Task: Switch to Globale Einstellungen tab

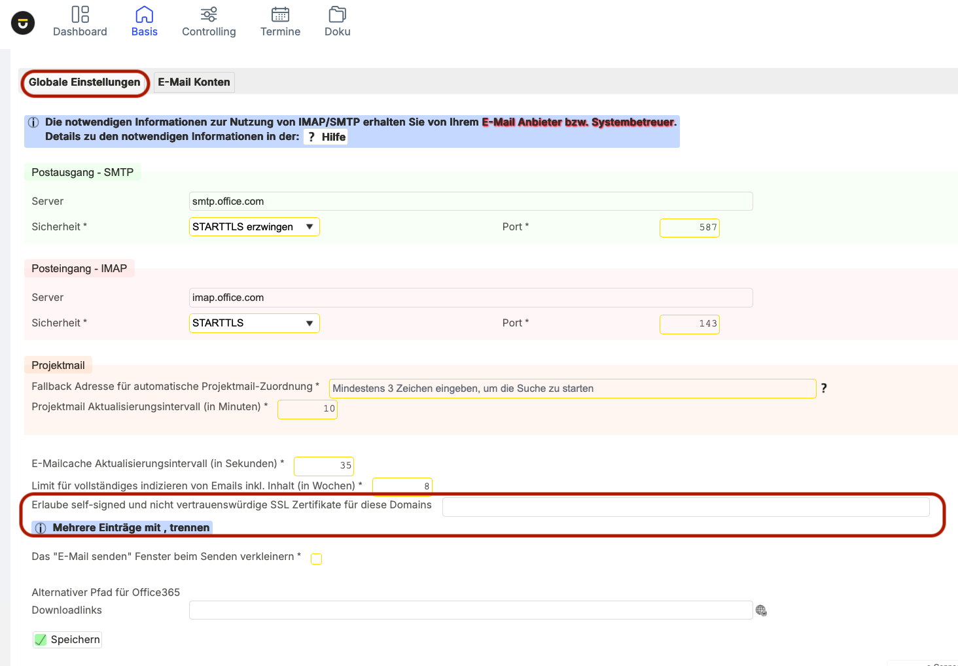Action: 84,82
